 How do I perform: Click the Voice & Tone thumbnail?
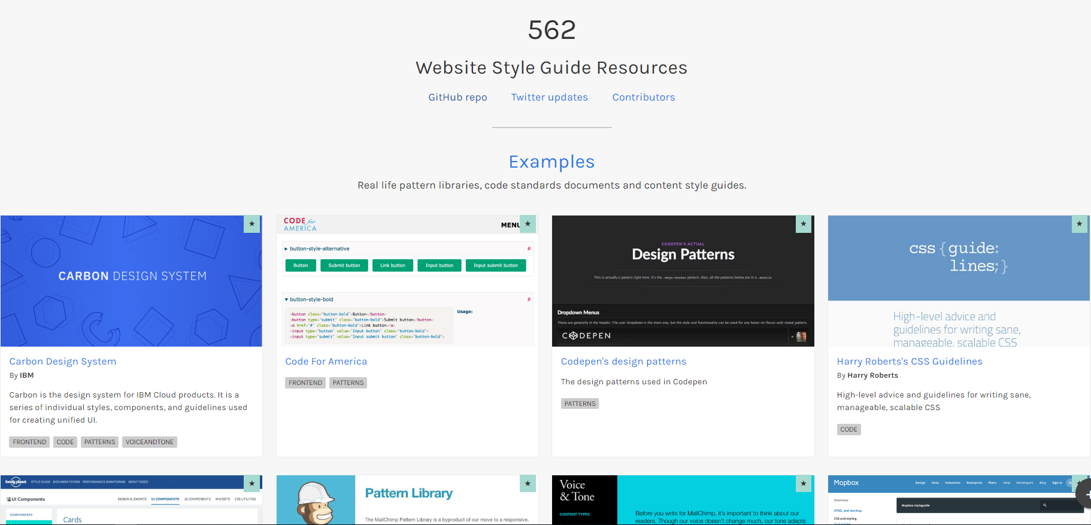pos(683,500)
